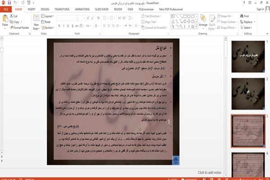Select the Text Box shape in gallery
This screenshot has height=180, width=270.
tap(173, 16)
